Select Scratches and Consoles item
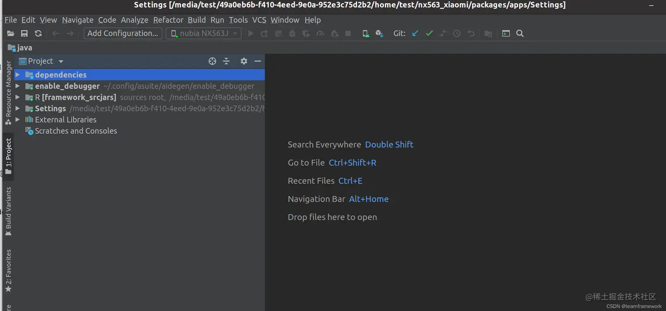 click(x=140, y=131)
